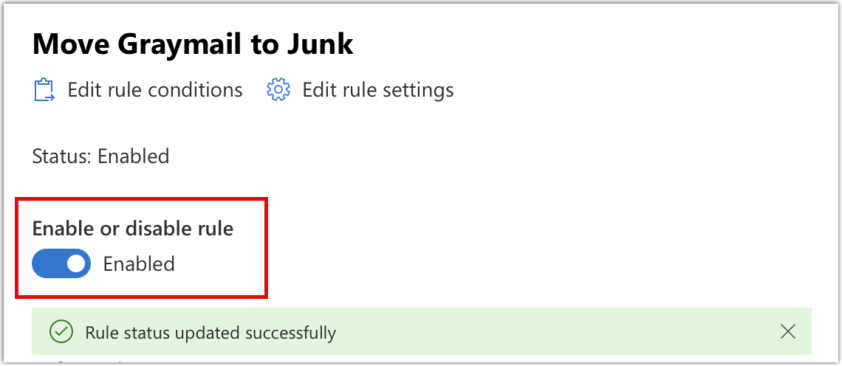Click the green success checkmark icon
The image size is (842, 366).
coord(61,332)
